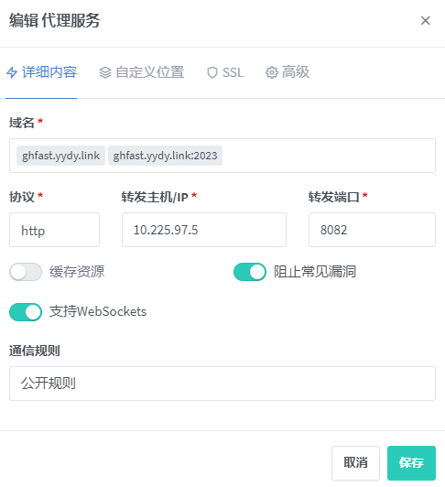Image resolution: width=445 pixels, height=487 pixels.
Task: Select the ghfast.yydy.link domain tag
Action: [x=60, y=156]
